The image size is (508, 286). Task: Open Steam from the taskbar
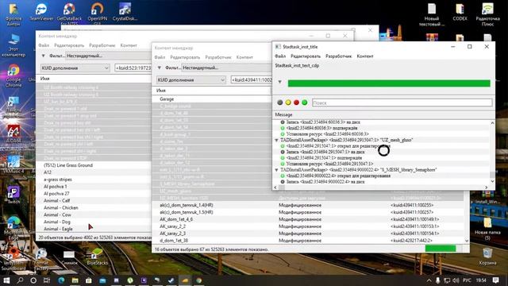pos(171,280)
